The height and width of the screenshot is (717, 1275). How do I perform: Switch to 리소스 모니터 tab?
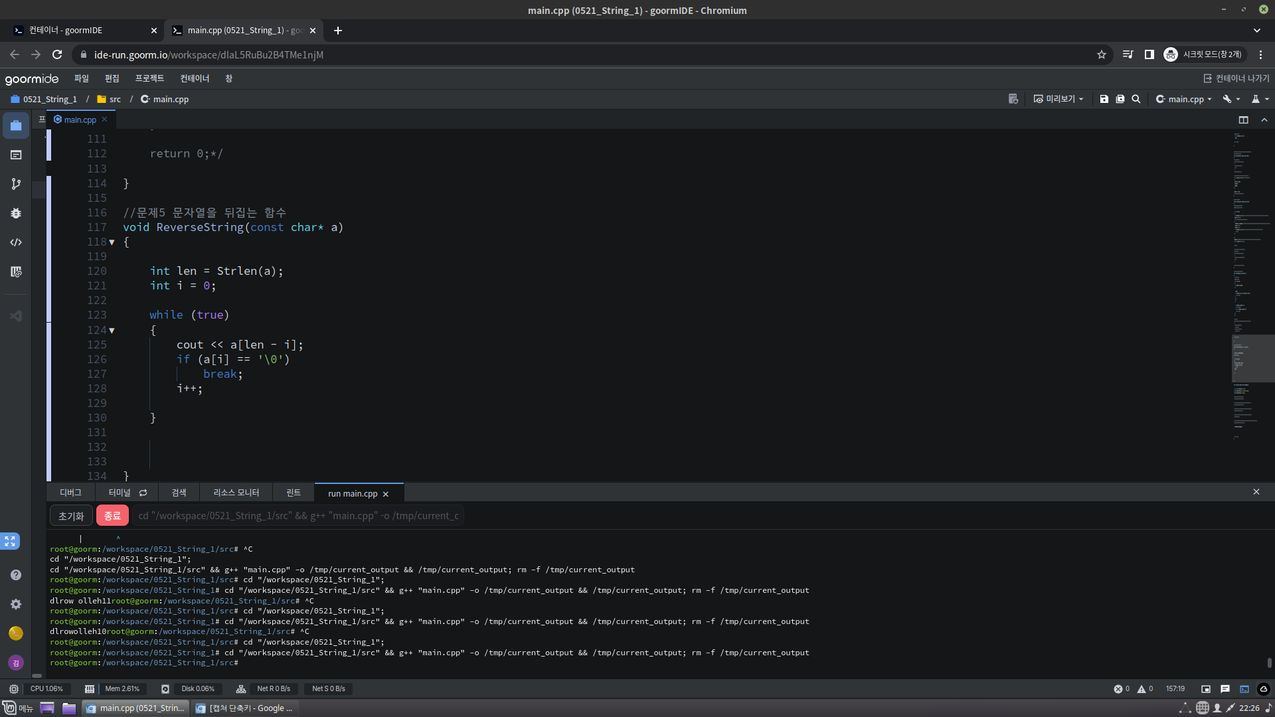point(236,493)
